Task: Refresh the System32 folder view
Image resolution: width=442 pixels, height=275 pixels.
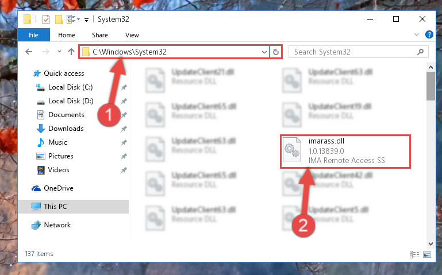Action: tap(276, 52)
